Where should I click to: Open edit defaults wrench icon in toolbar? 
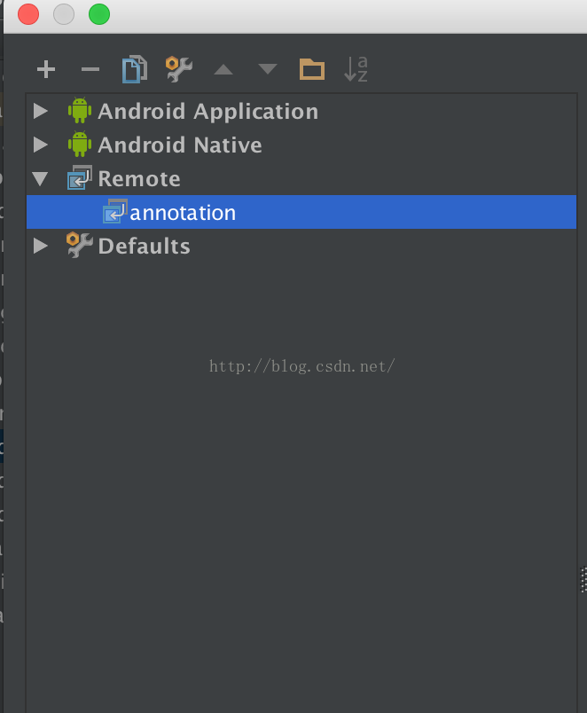179,69
